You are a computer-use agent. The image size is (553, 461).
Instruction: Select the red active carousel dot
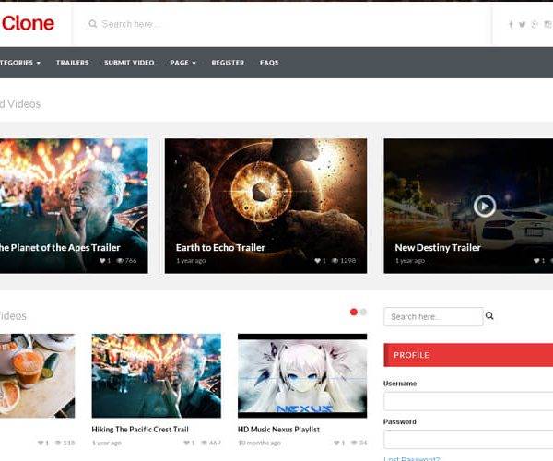pyautogui.click(x=353, y=312)
